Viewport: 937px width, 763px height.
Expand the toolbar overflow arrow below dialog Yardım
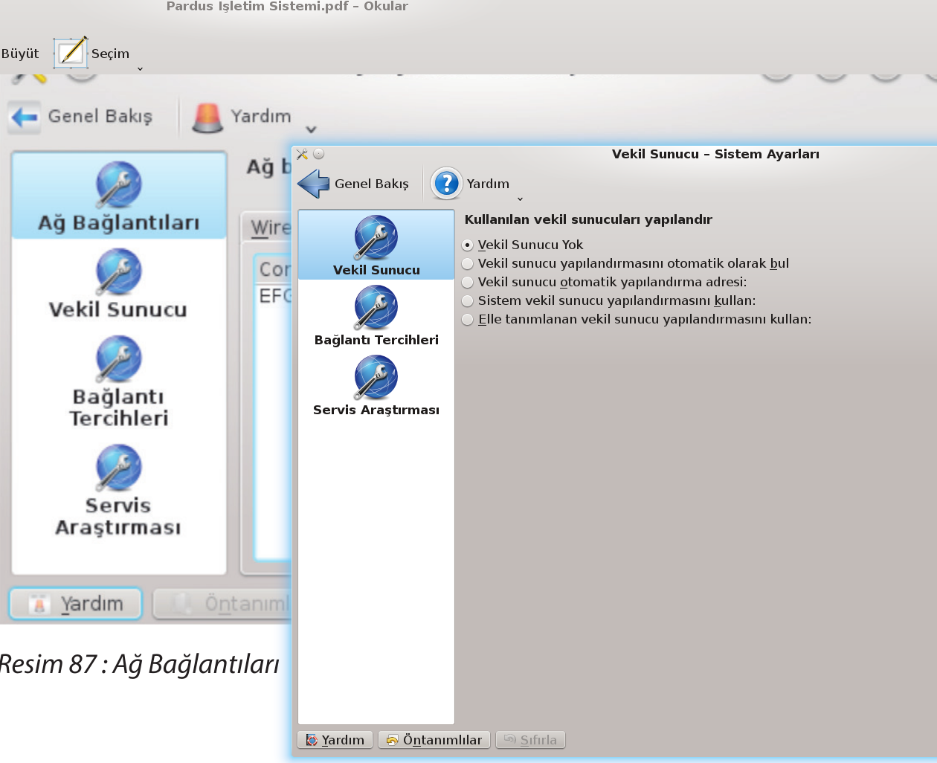coord(520,199)
